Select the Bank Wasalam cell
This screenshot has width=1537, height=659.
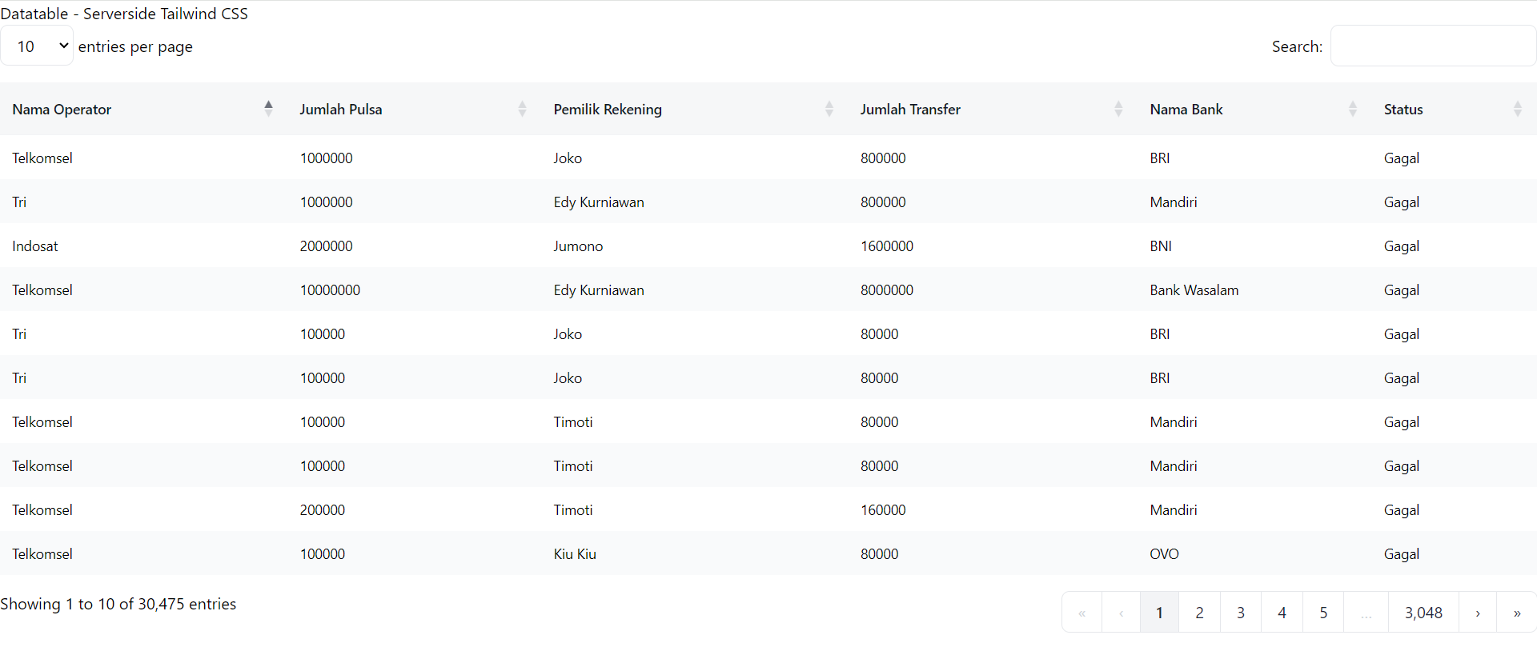(1194, 290)
